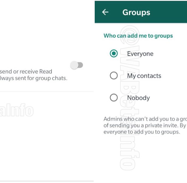Click the "Who can add me to groups" heading
Image resolution: width=187 pixels, height=183 pixels.
click(x=138, y=36)
